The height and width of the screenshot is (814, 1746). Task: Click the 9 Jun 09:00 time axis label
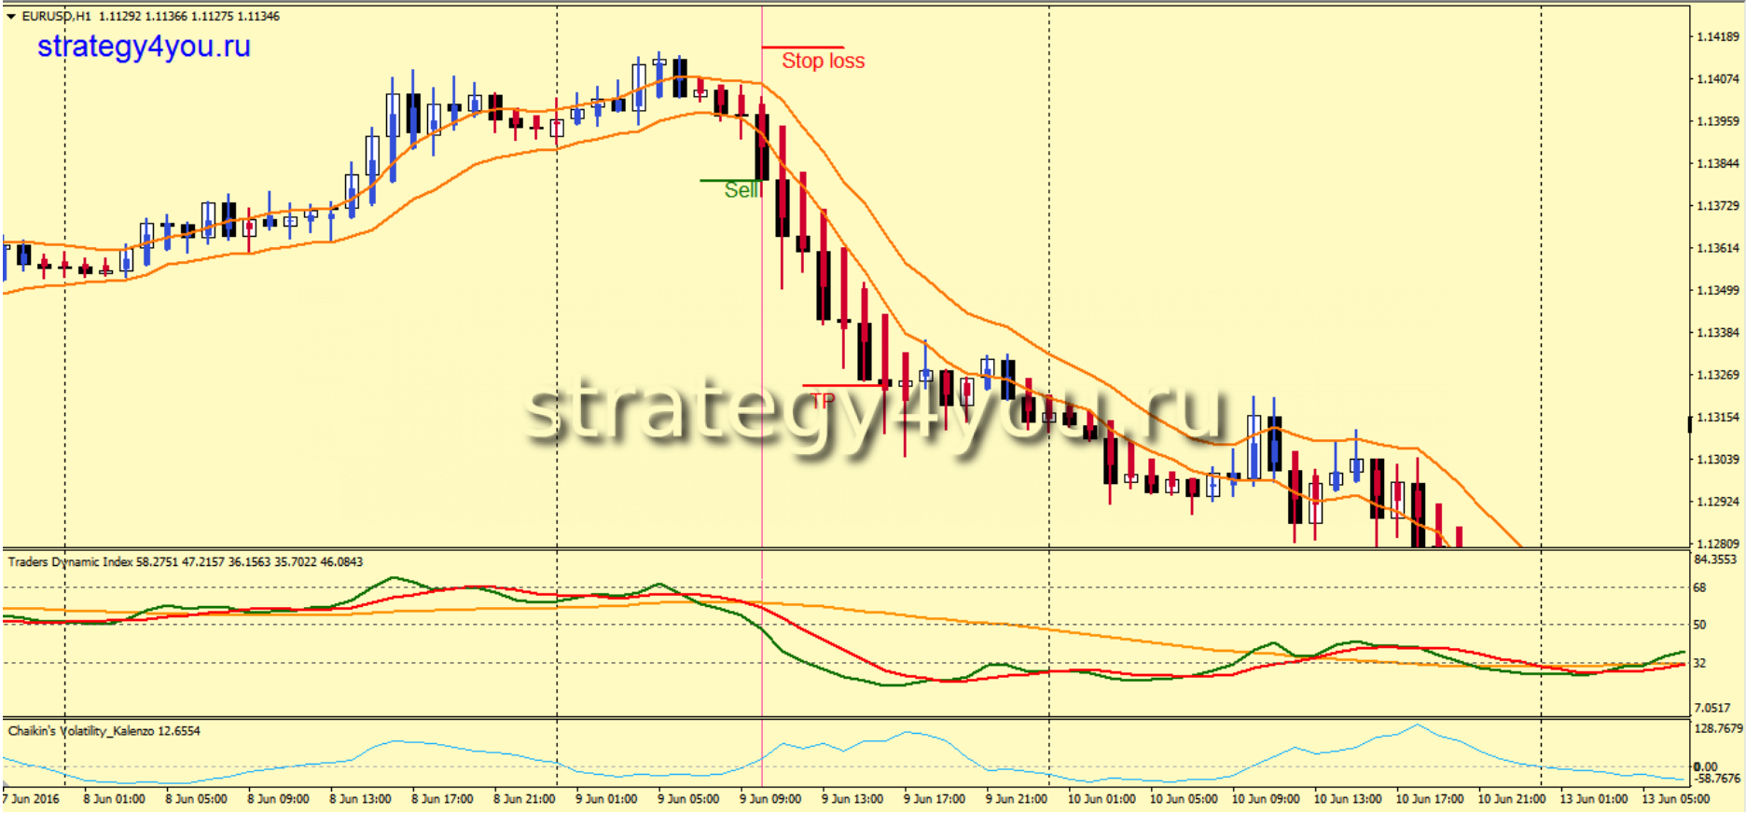click(770, 799)
